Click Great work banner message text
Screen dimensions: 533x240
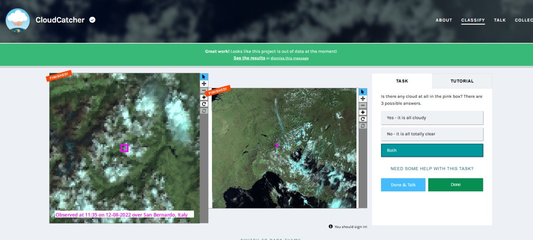[x=271, y=52]
